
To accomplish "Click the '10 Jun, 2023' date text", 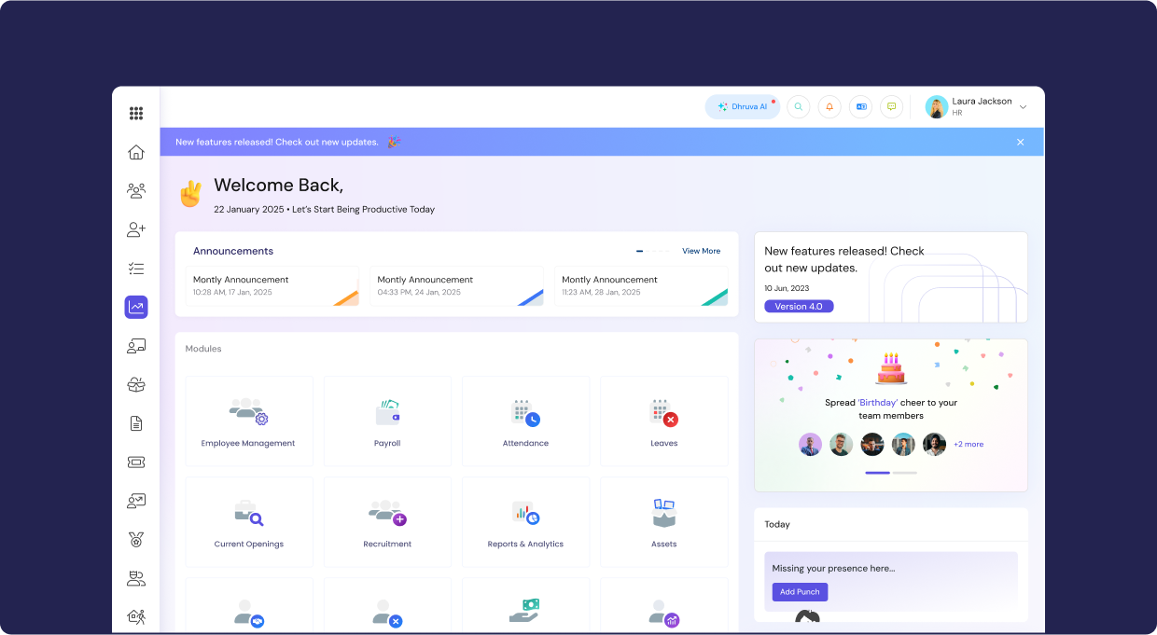I will (x=787, y=288).
